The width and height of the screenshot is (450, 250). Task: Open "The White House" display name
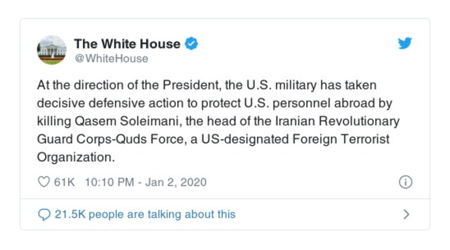coord(127,44)
